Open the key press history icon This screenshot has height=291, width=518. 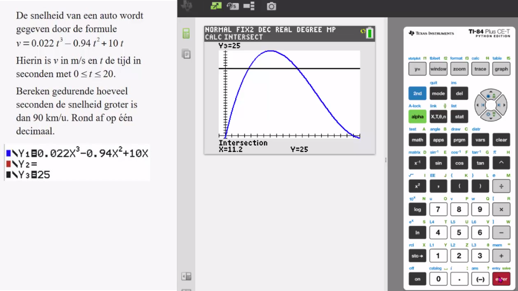tap(232, 6)
